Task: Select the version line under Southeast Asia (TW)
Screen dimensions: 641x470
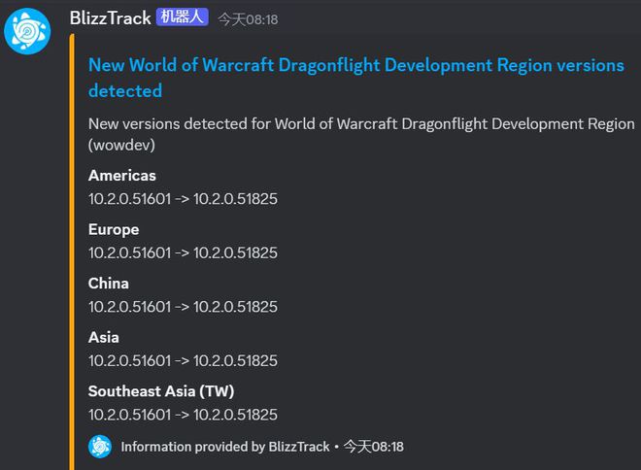Action: pyautogui.click(x=183, y=415)
